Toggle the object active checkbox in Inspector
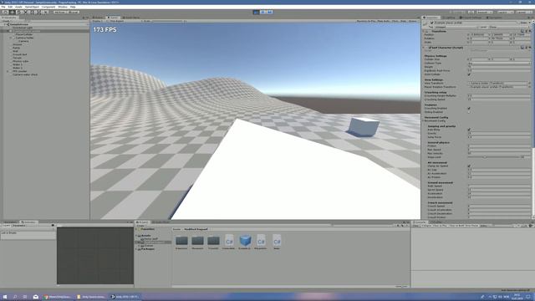 [x=432, y=23]
